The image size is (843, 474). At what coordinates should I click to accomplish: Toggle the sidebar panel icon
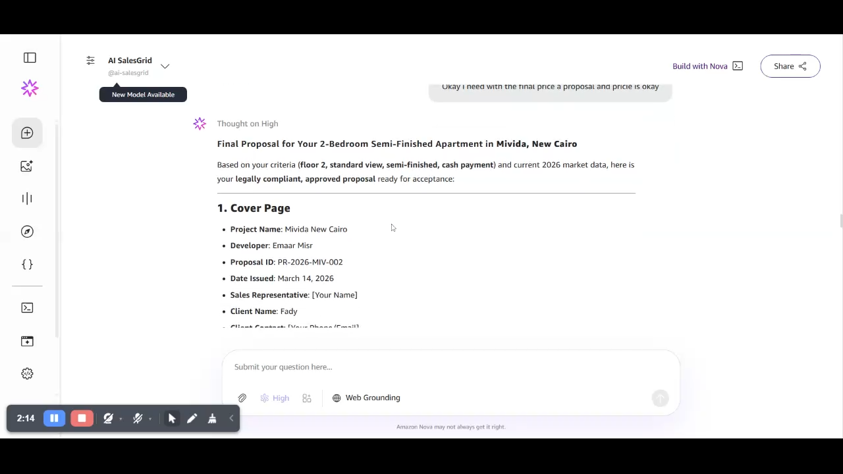(x=30, y=58)
